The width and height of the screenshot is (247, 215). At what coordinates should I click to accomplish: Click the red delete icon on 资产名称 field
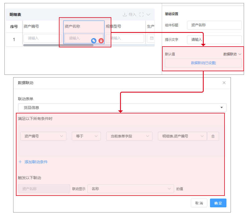point(101,41)
